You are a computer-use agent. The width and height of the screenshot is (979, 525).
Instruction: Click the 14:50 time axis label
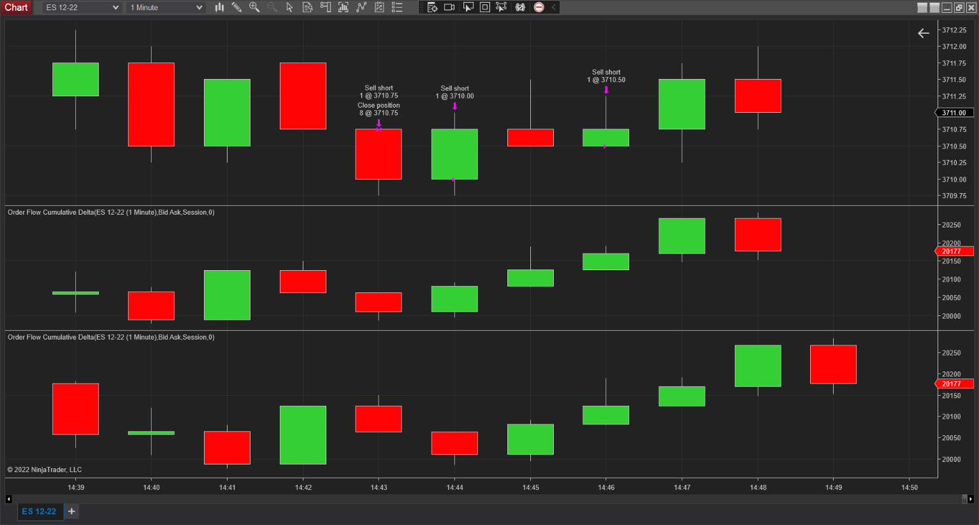coord(910,487)
